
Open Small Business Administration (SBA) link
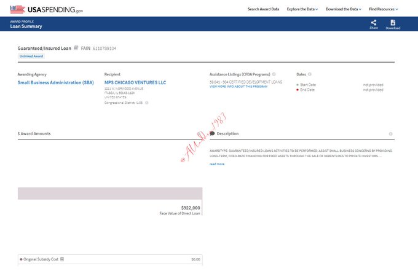point(56,82)
